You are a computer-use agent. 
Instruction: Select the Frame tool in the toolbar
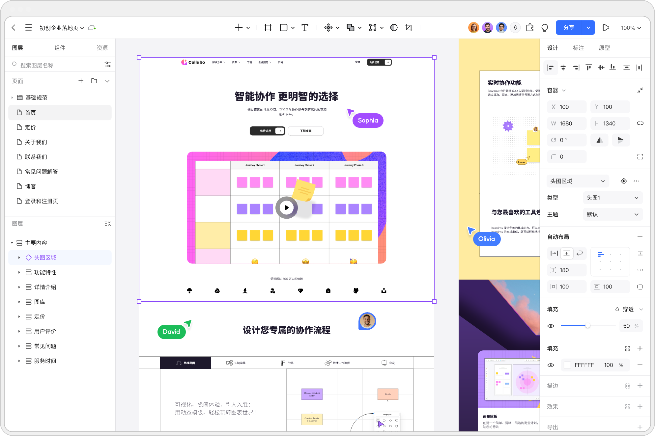click(x=268, y=28)
